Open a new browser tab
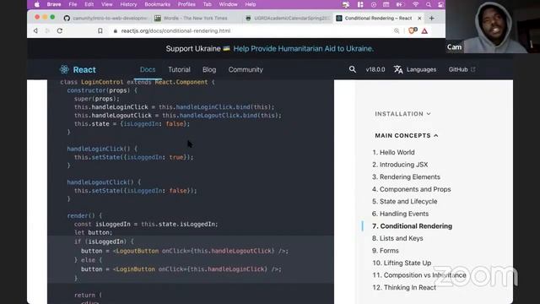This screenshot has width=540, height=304. click(432, 18)
